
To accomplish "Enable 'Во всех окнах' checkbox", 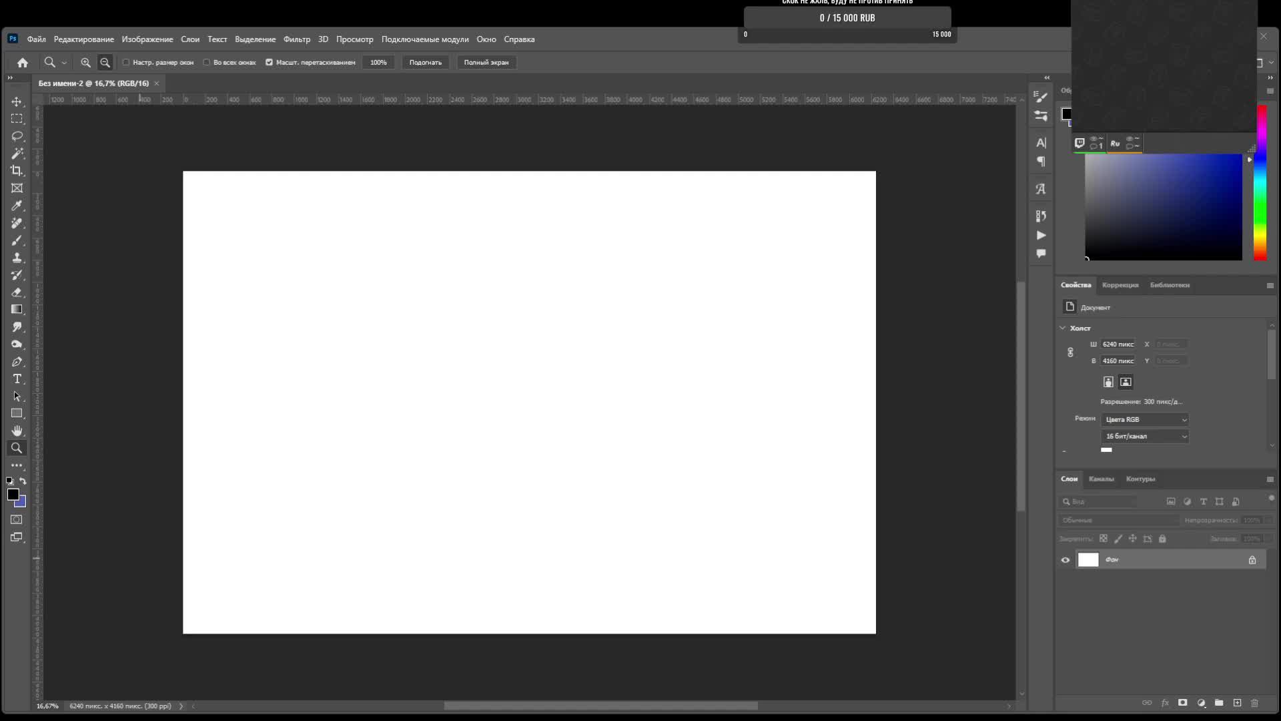I will point(206,62).
